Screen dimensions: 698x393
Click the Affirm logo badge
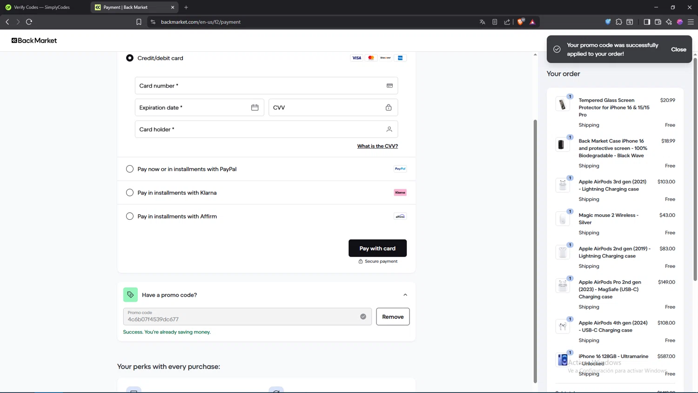click(400, 217)
